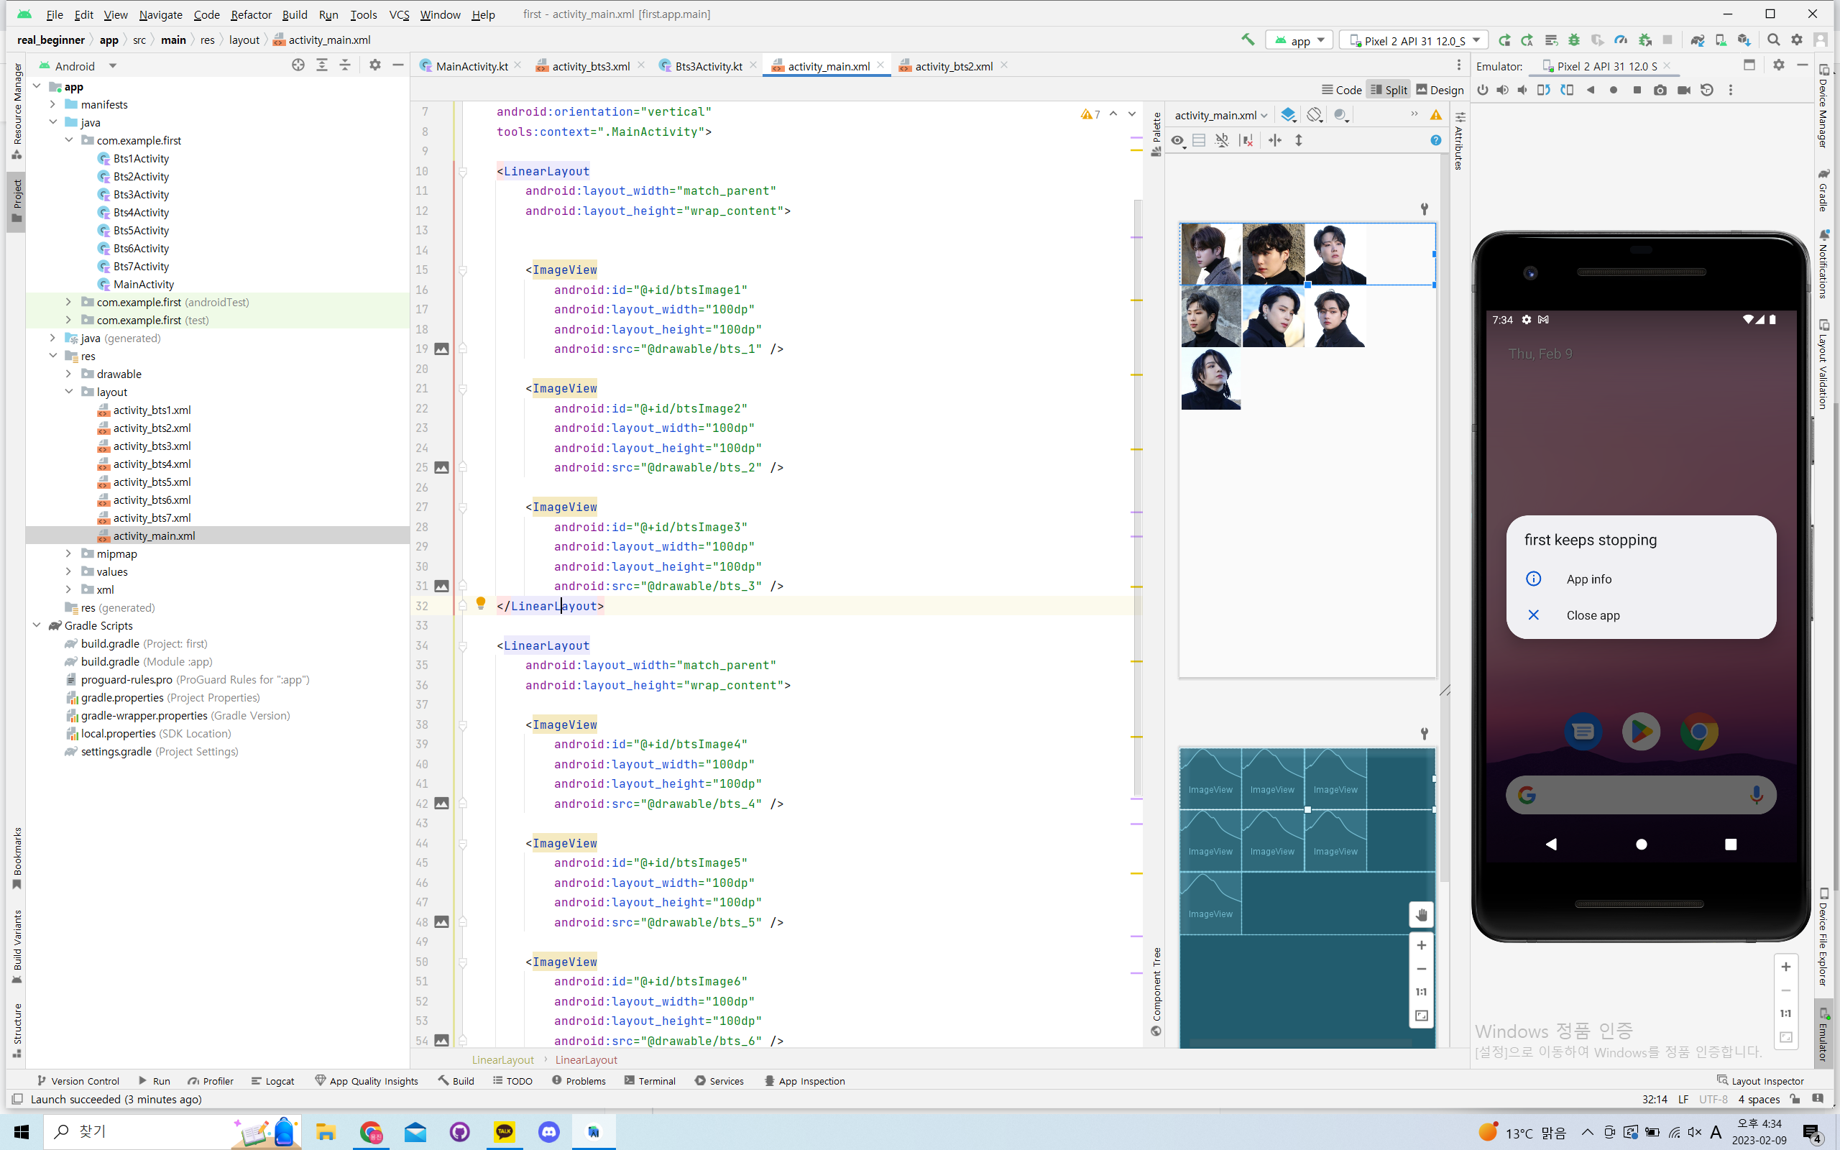Click the emulator power button icon
1840x1150 pixels.
1482,90
